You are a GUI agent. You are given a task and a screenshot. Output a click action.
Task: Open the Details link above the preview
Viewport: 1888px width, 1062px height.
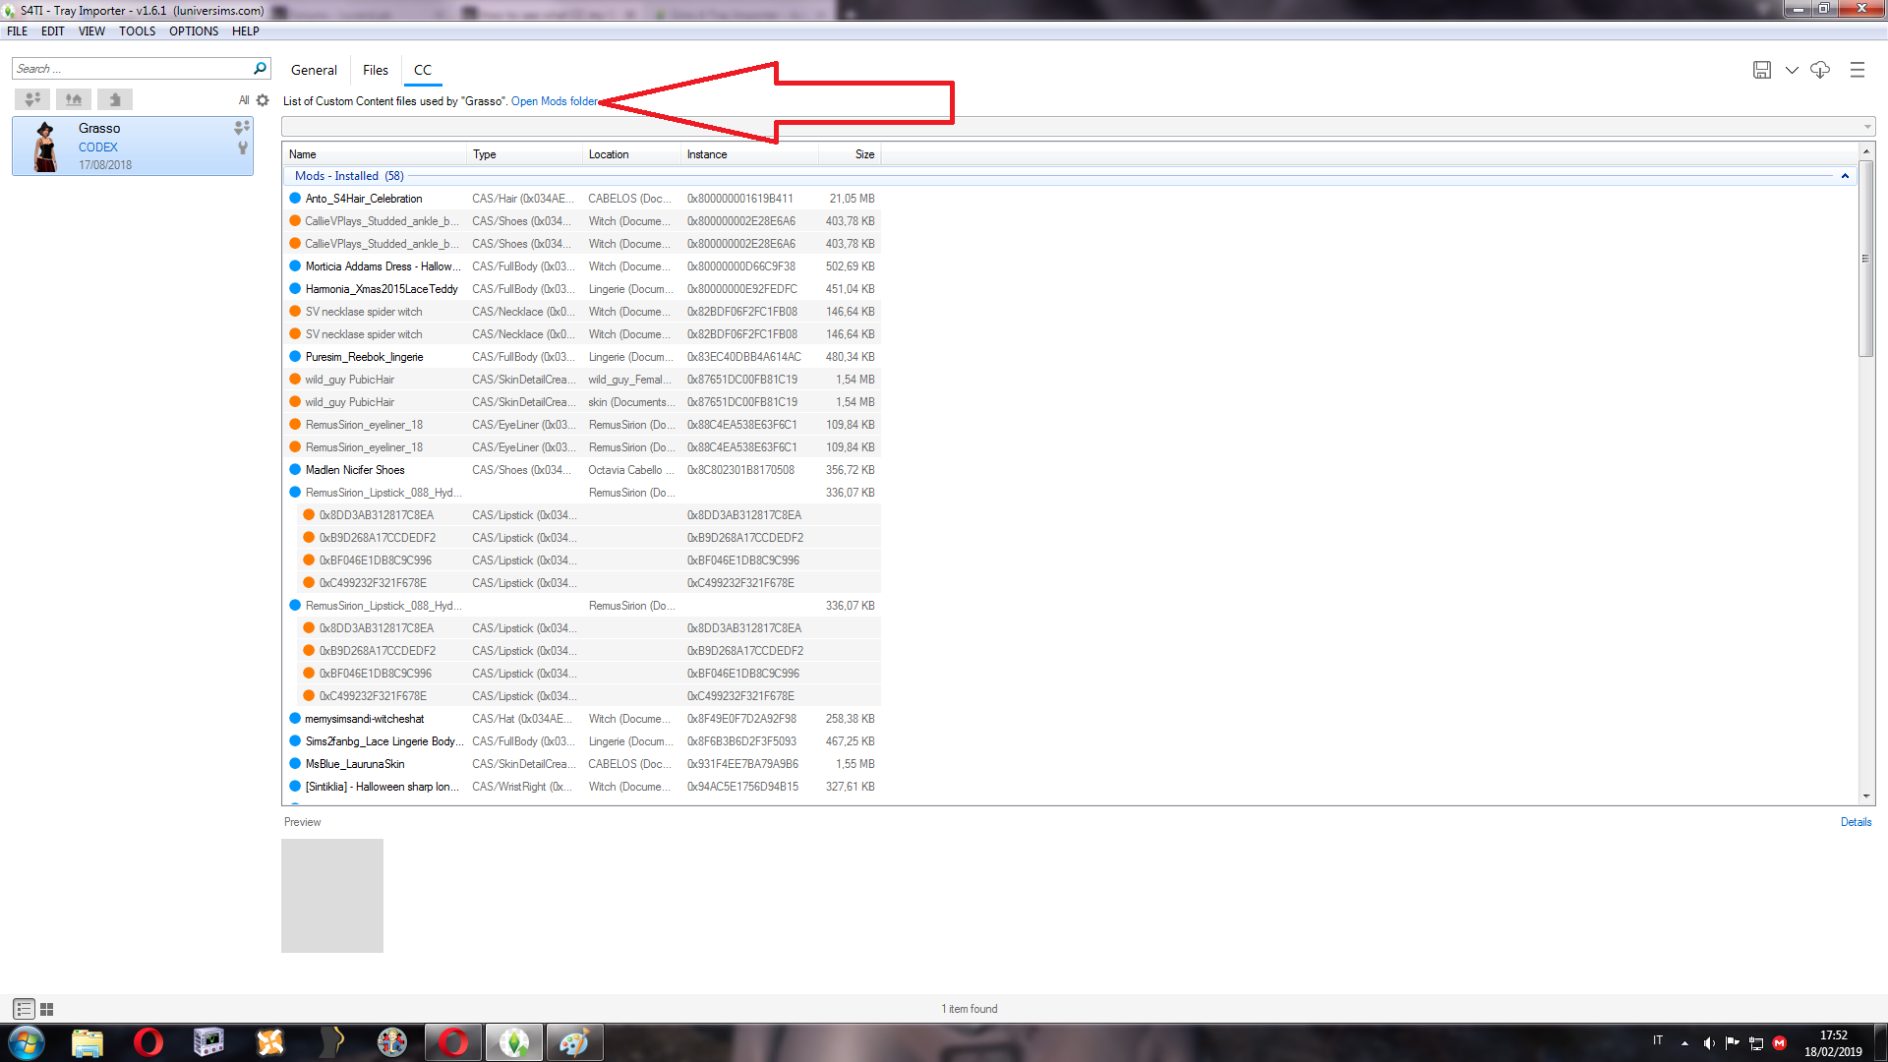1856,821
